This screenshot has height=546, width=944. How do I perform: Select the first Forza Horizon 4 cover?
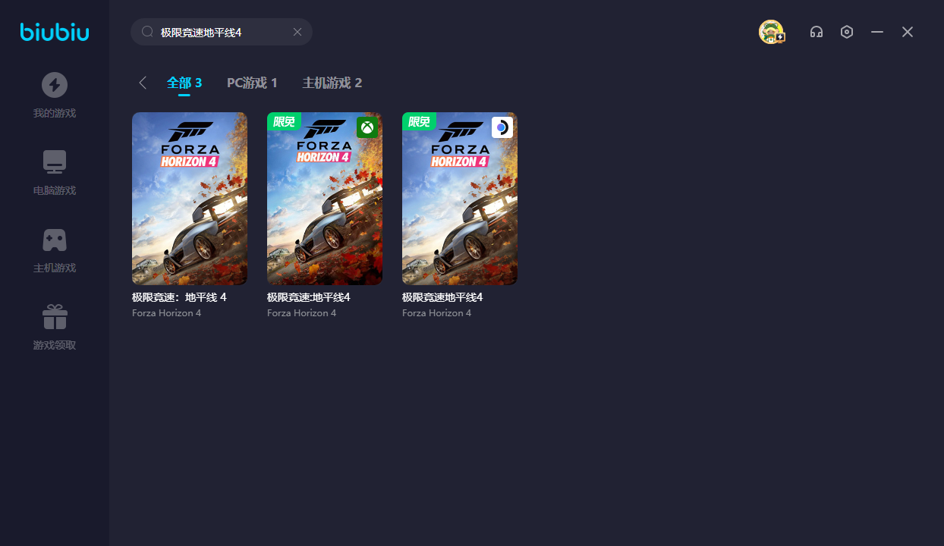click(190, 199)
